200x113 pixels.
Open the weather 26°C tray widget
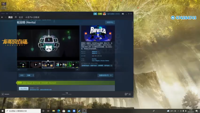pyautogui.click(x=171, y=111)
